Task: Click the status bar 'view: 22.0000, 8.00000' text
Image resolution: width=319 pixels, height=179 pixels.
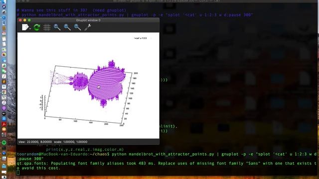Action: tap(35, 142)
